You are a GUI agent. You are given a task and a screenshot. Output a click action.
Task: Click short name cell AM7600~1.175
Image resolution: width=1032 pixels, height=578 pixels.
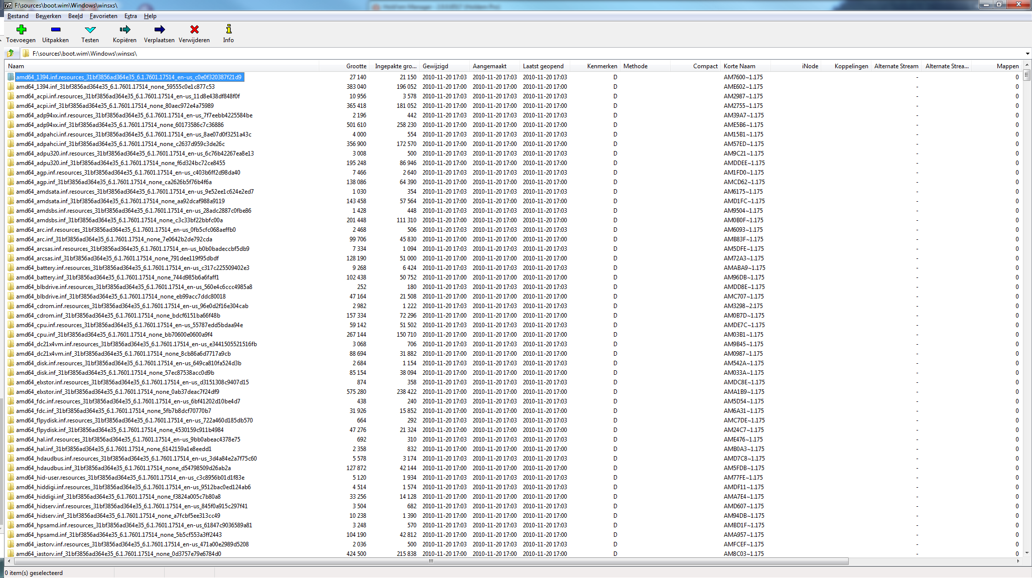pyautogui.click(x=743, y=77)
